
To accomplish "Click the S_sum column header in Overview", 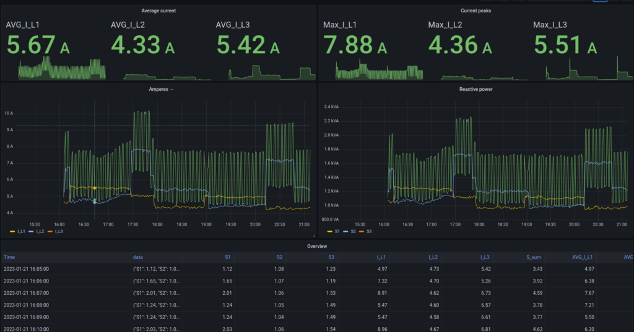I will pyautogui.click(x=532, y=257).
